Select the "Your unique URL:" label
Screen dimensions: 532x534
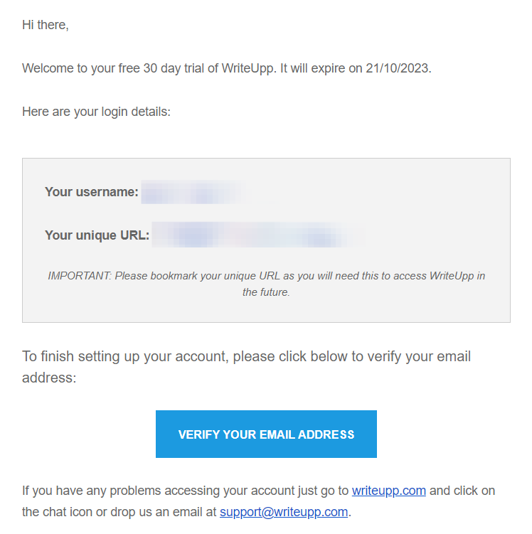[97, 235]
